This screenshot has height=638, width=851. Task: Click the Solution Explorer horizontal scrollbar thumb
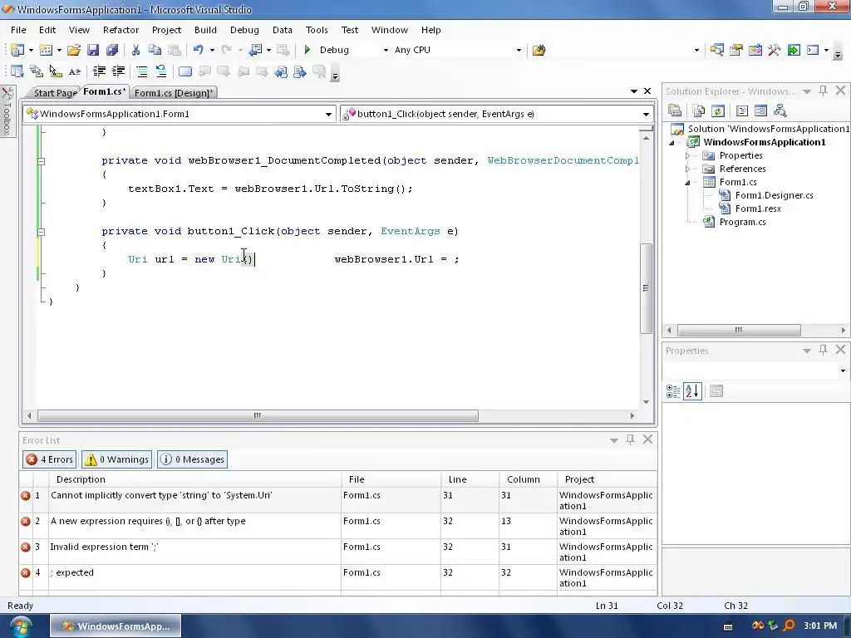click(x=739, y=330)
